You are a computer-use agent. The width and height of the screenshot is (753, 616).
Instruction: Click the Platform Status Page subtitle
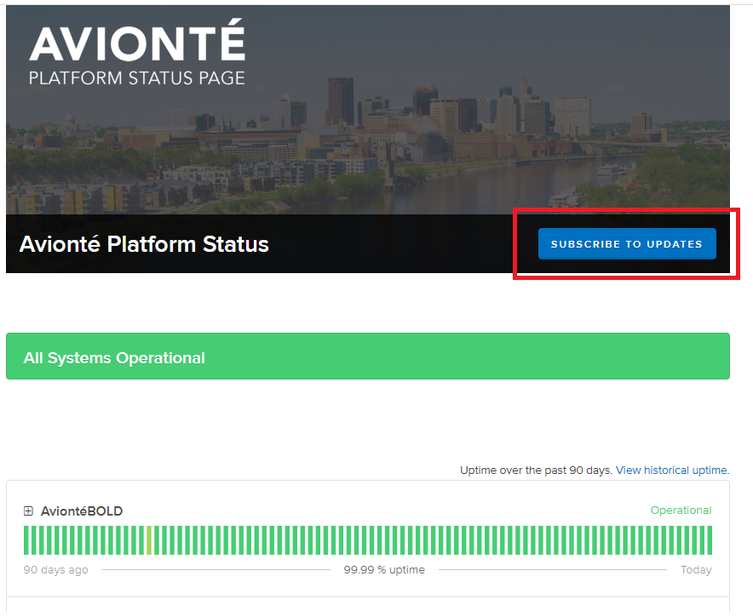pos(137,77)
